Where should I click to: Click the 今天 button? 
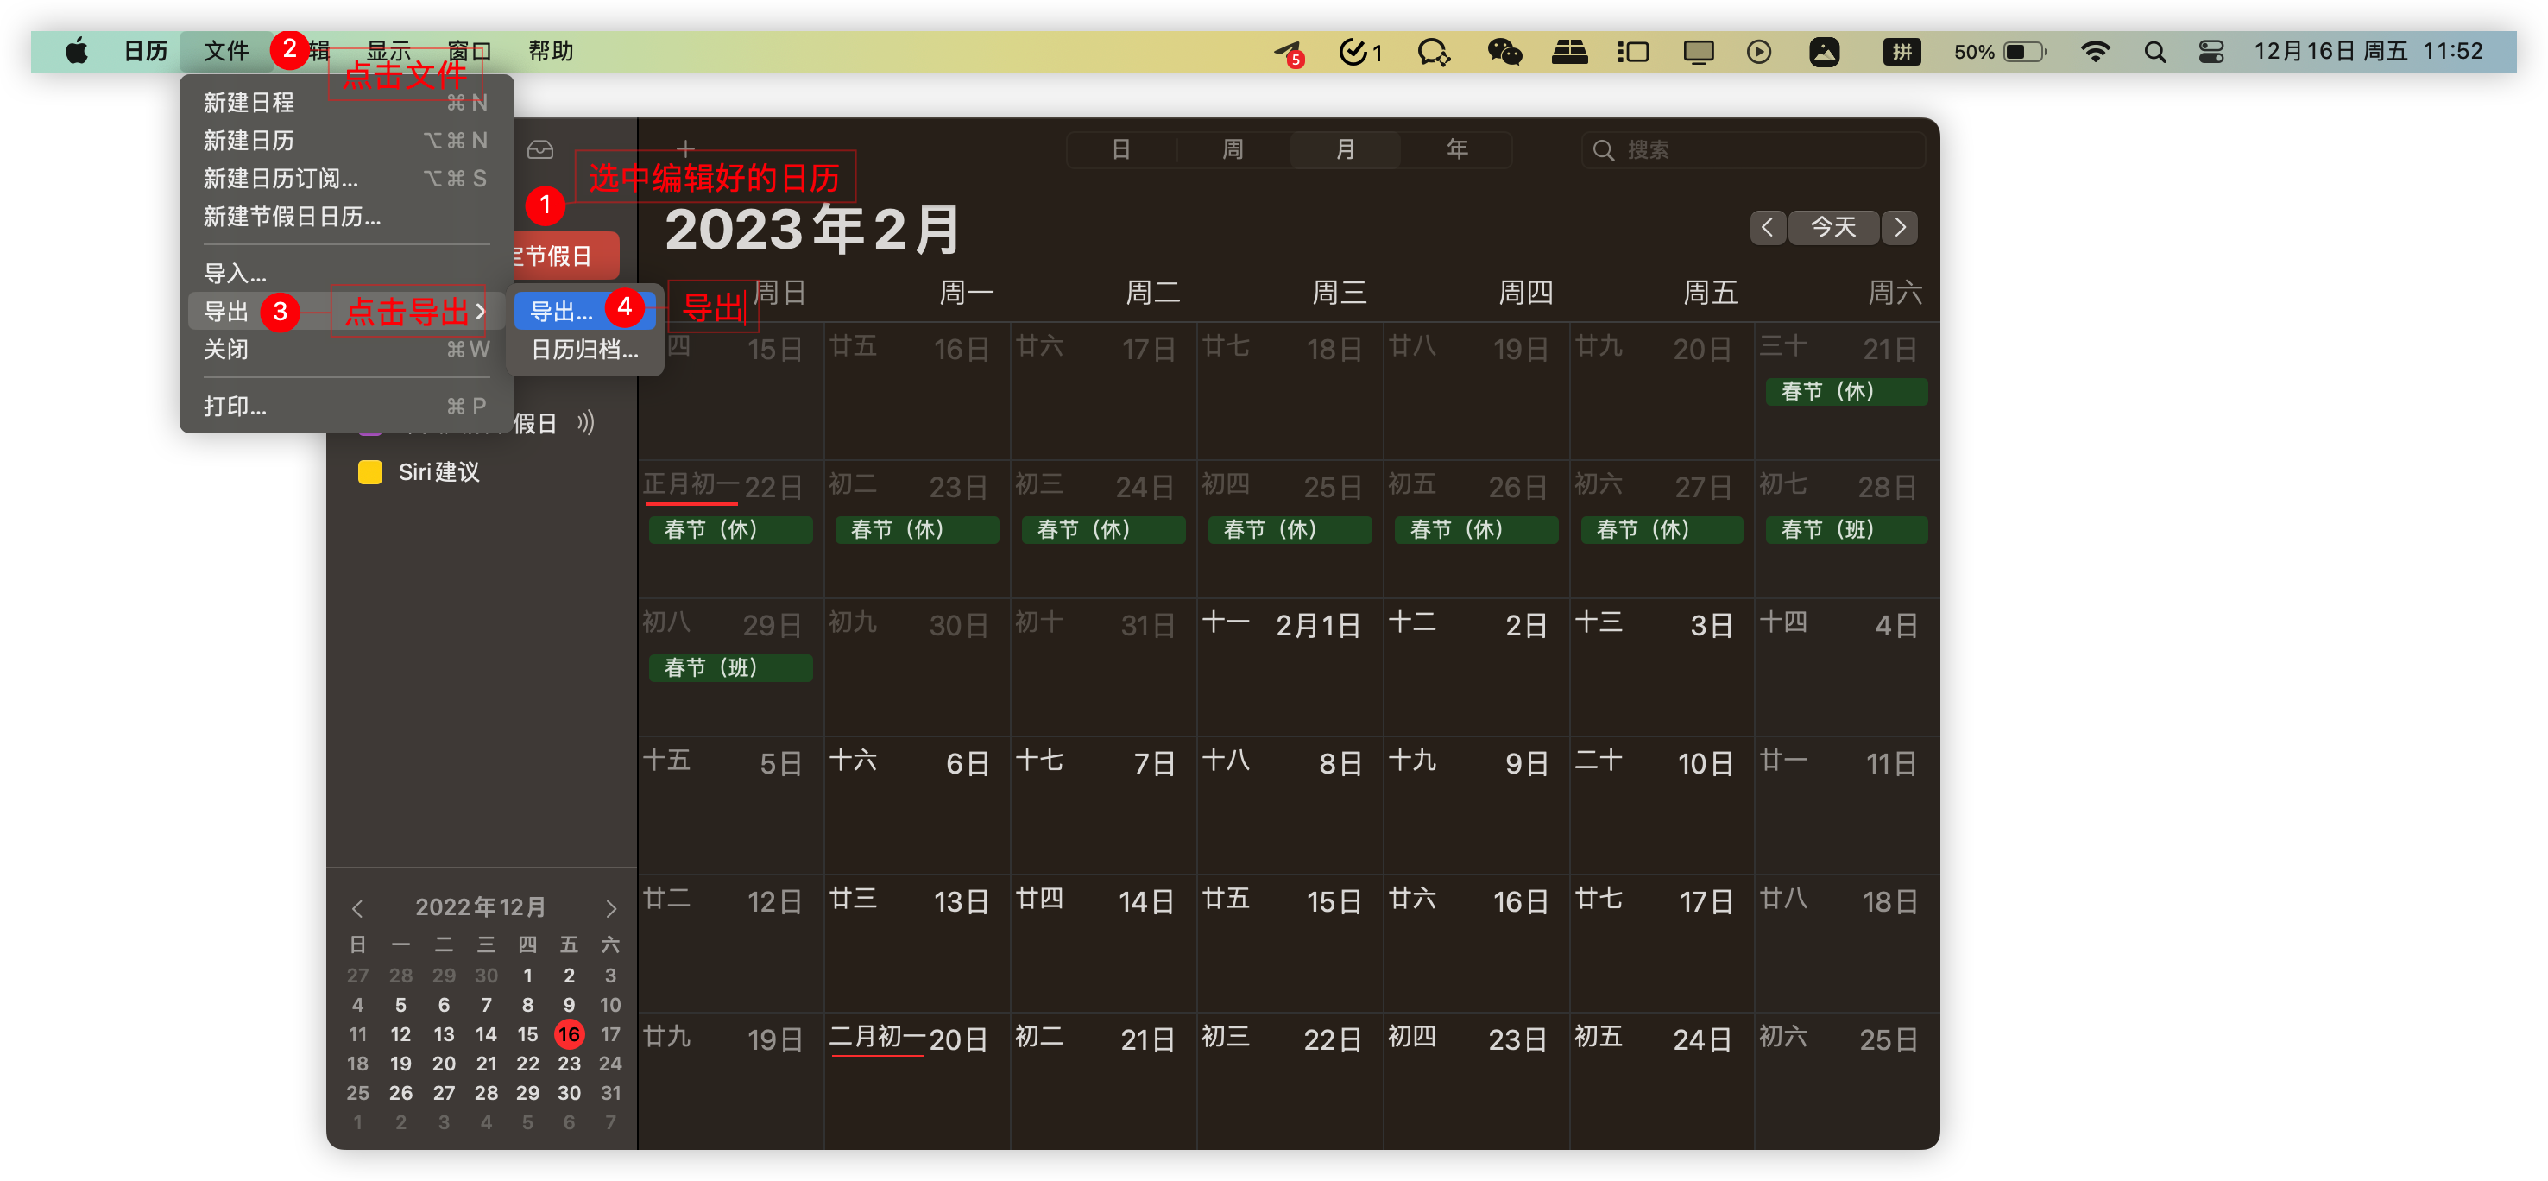[x=1832, y=228]
